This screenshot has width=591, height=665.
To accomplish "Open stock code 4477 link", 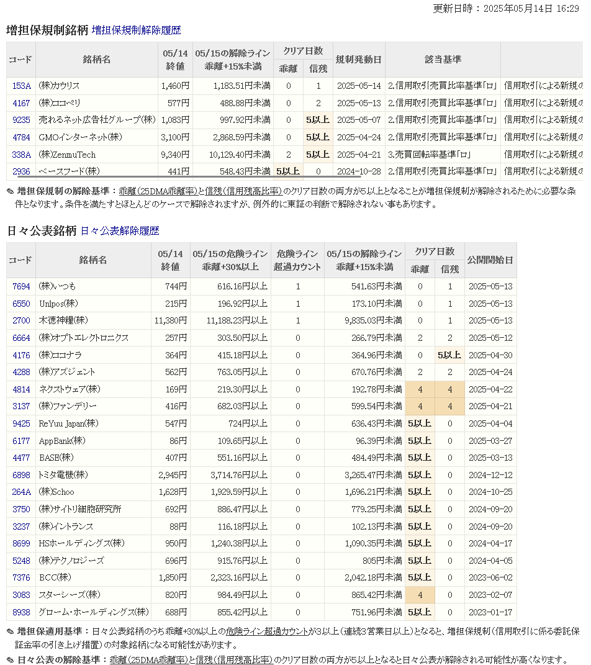I will 21,458.
